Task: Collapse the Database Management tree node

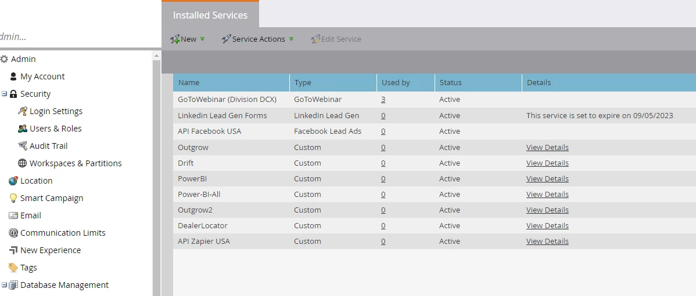Action: point(5,285)
